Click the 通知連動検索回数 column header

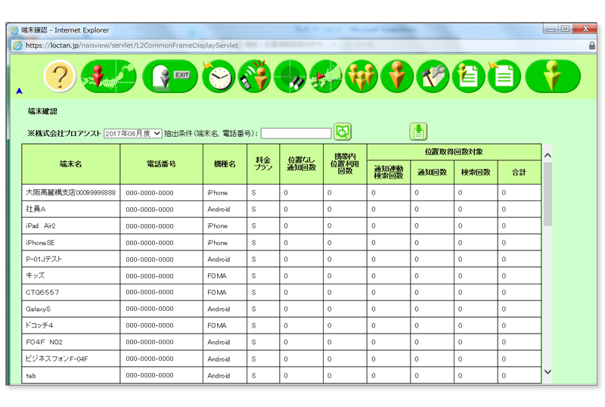(389, 172)
